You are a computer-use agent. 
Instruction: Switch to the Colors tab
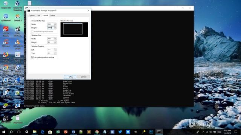tap(52, 15)
